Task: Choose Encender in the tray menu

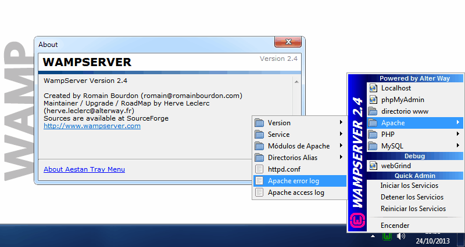Action: point(415,226)
